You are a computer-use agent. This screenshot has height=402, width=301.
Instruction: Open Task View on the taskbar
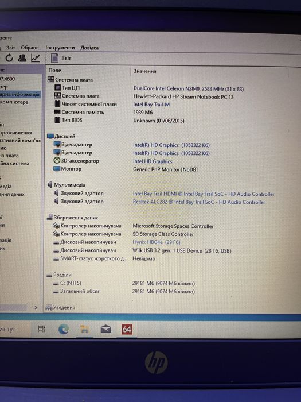pos(42,329)
